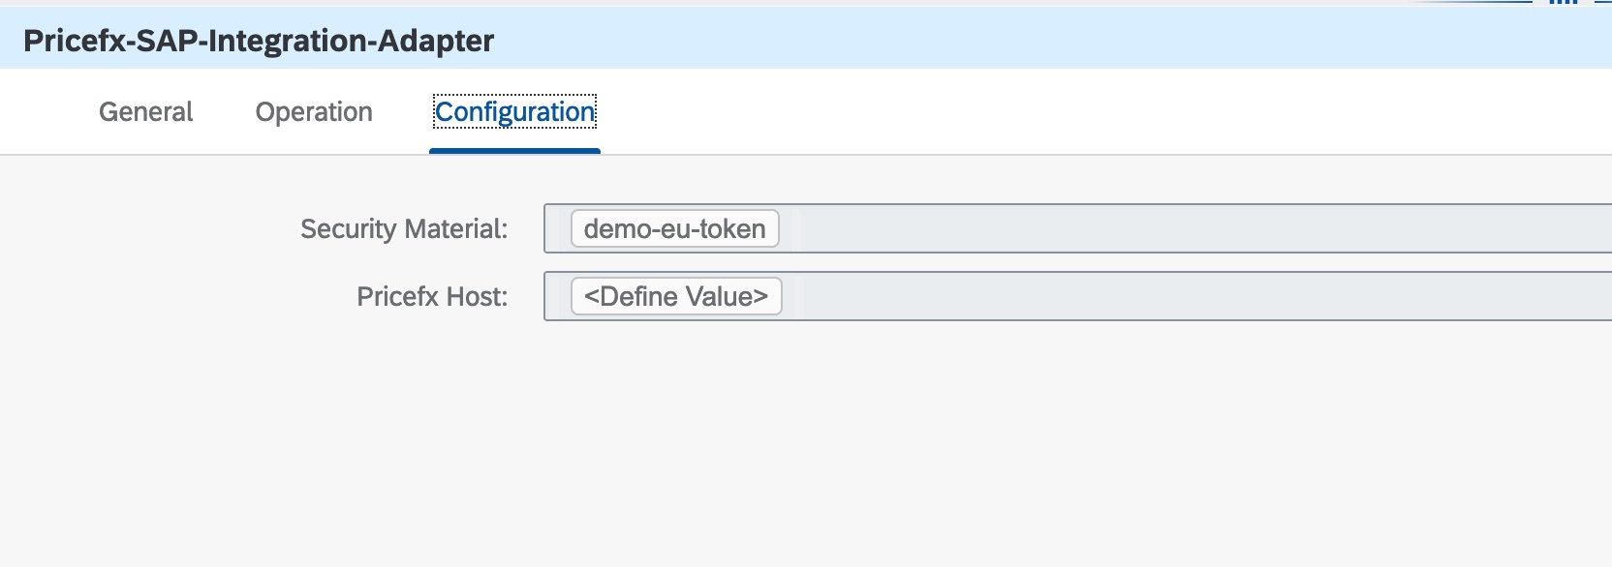Viewport: 1612px width, 567px height.
Task: Click the <Define Value> placeholder chip
Action: (x=676, y=296)
